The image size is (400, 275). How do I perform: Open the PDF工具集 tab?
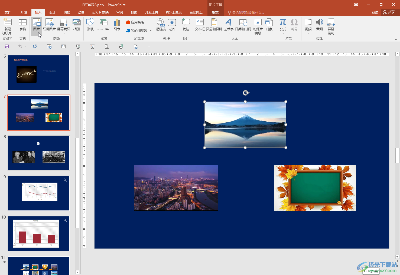pos(174,12)
